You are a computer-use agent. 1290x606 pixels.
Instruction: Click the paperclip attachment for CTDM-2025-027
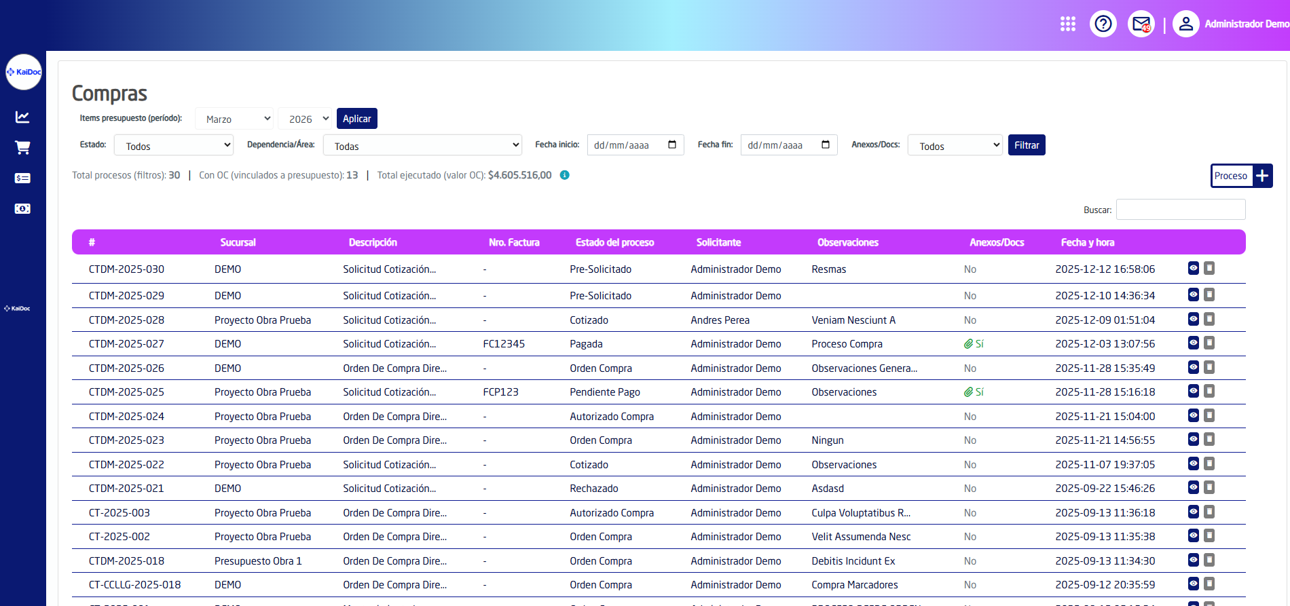[969, 344]
